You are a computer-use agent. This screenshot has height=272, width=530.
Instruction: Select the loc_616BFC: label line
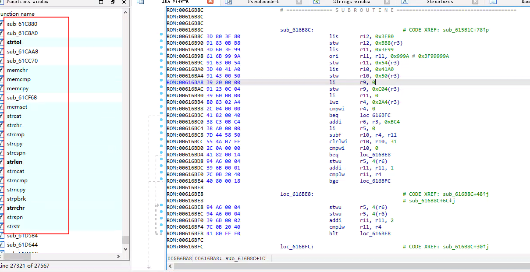(297, 247)
